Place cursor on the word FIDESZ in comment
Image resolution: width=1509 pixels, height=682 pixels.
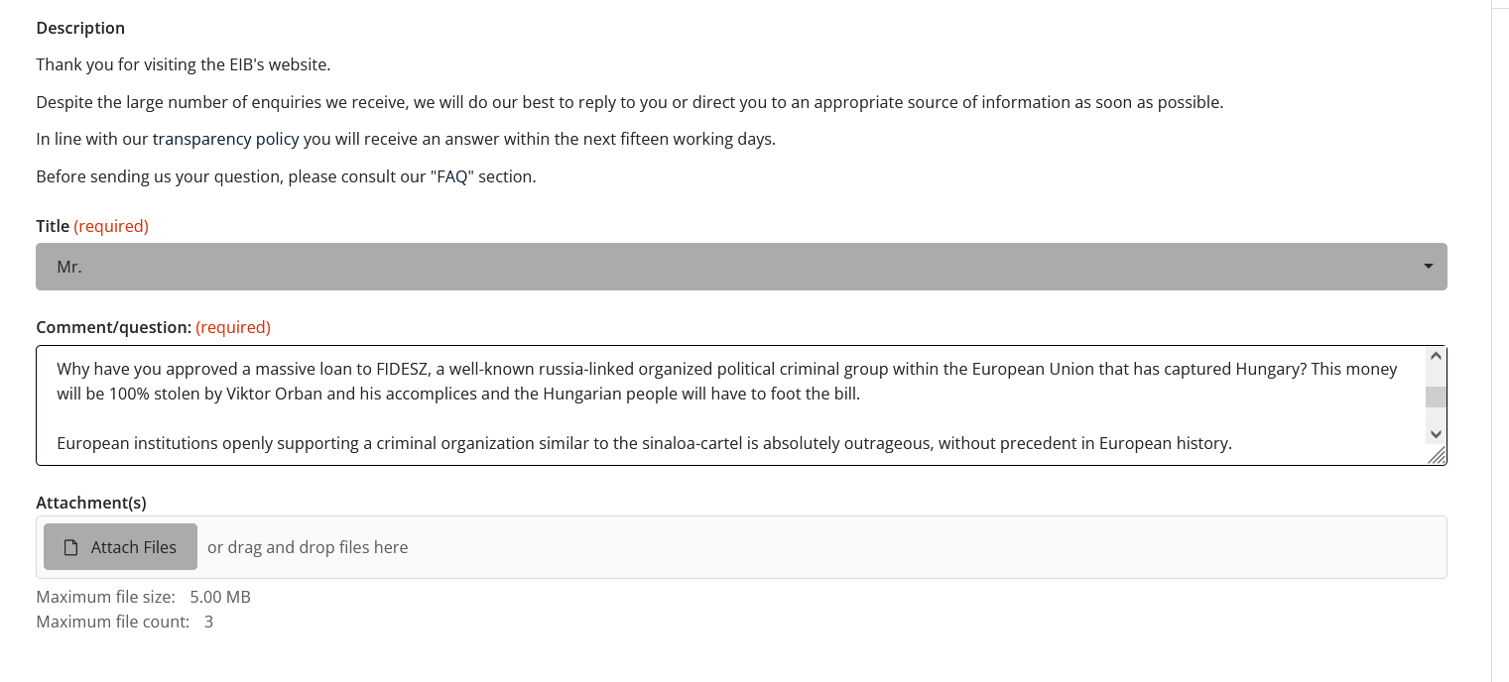[403, 369]
